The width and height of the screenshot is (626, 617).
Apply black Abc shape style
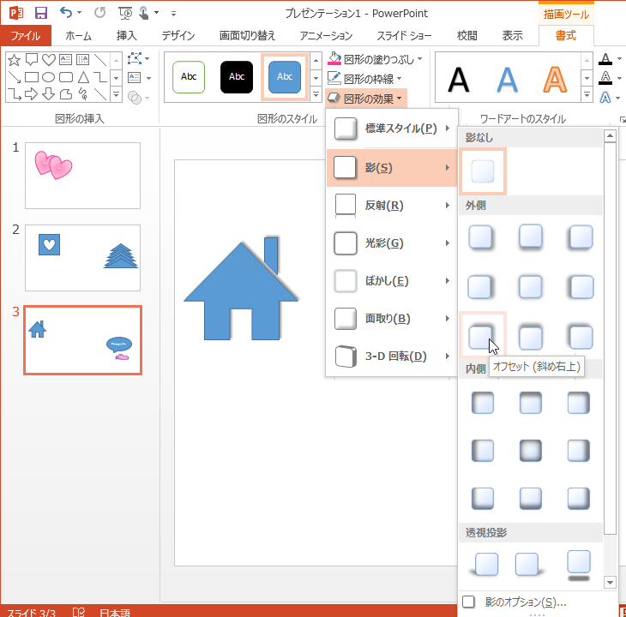(237, 77)
